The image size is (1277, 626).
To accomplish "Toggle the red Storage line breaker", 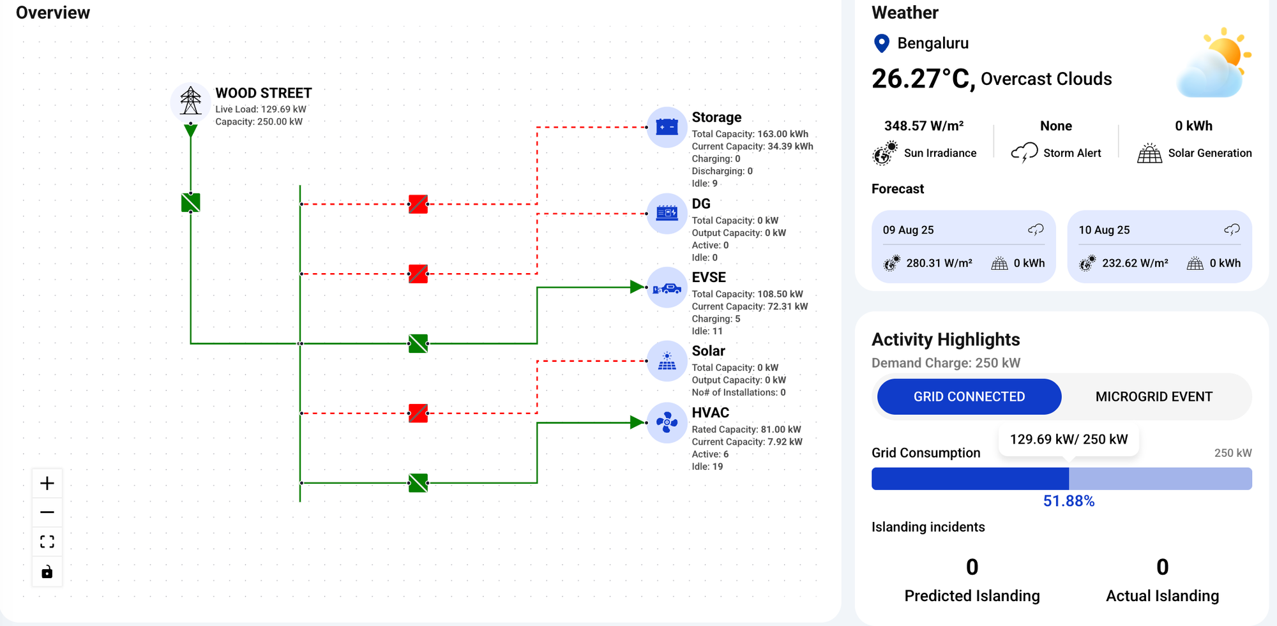I will click(418, 204).
